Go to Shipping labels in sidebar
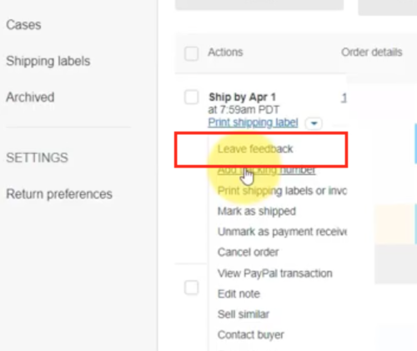Screen dimensions: 417x351 (x=48, y=61)
